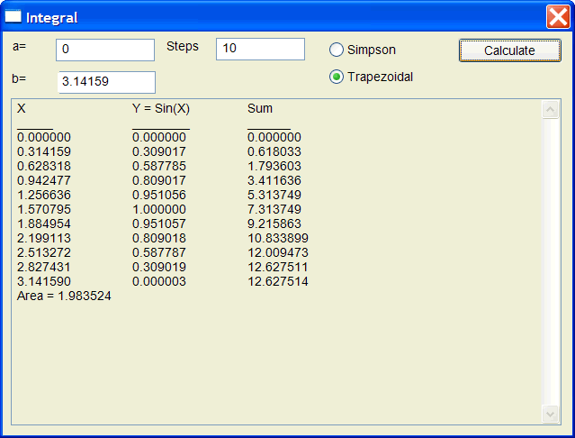Click Sum value 9.215863
The image size is (575, 438).
click(274, 224)
